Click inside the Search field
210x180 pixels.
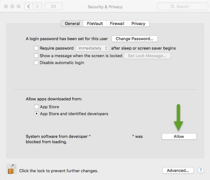pos(182,6)
